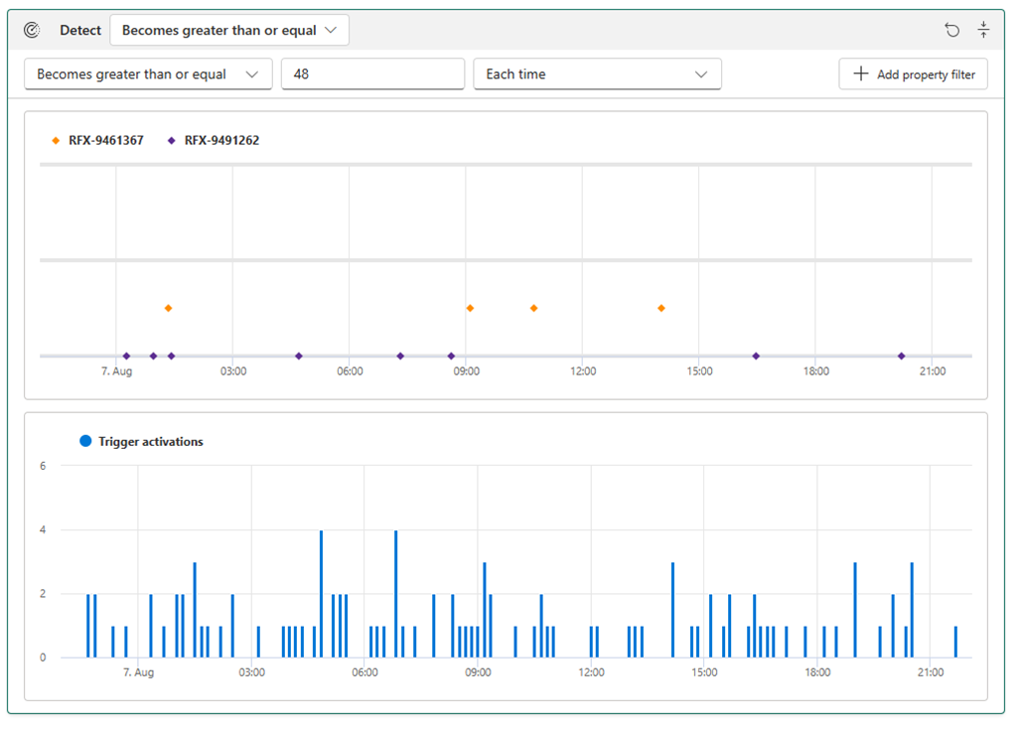Click orange RFX-9461367 legend diamond
This screenshot has width=1019, height=733.
(x=56, y=140)
